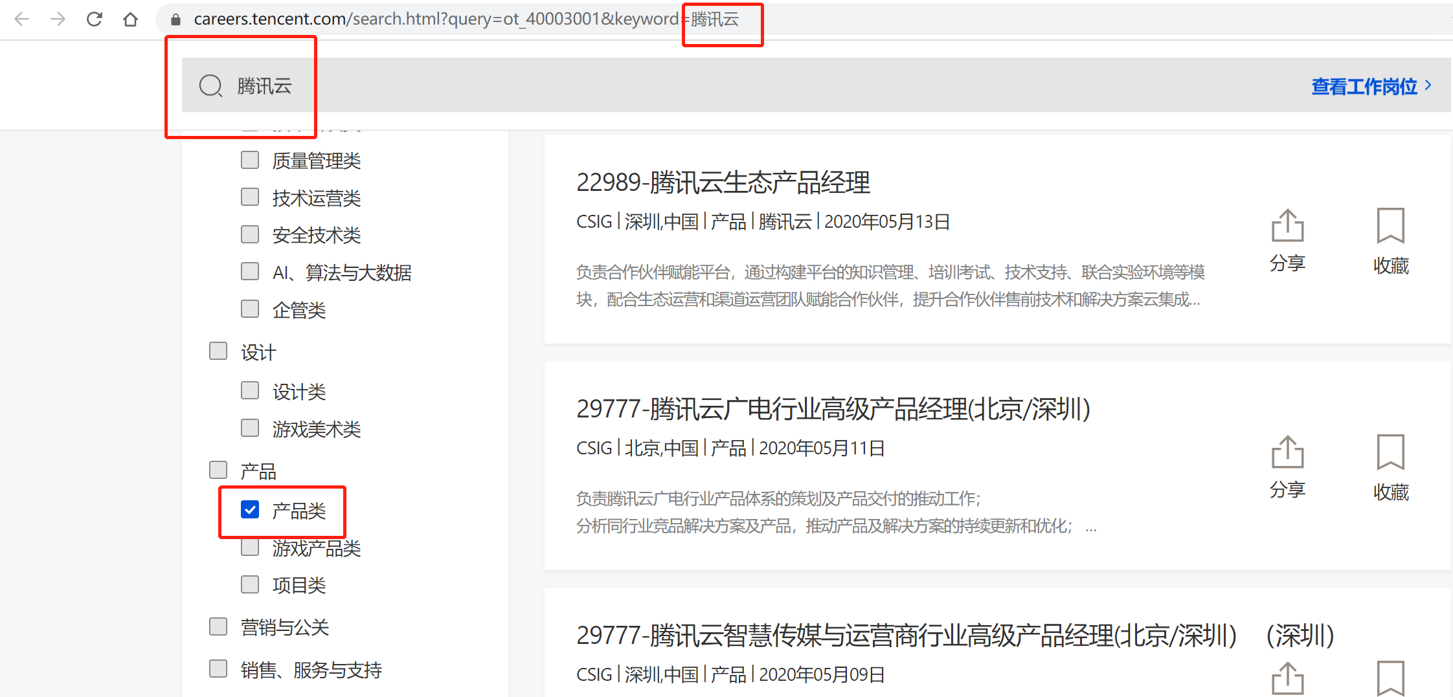This screenshot has width=1453, height=697.
Task: Click the 2020年05月09日 posting date
Action: coord(822,675)
